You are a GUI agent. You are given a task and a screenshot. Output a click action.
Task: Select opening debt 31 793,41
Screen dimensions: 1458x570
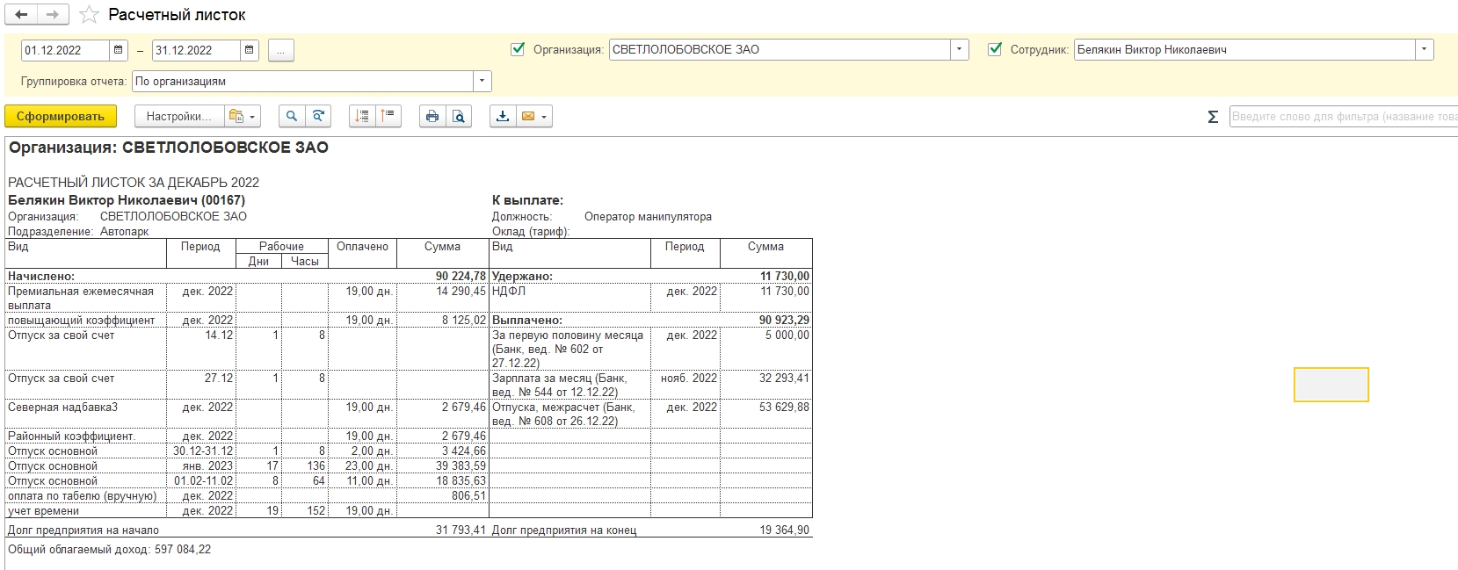pos(461,530)
